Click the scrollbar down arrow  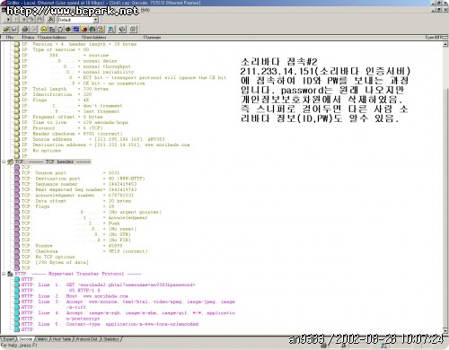tap(445, 330)
